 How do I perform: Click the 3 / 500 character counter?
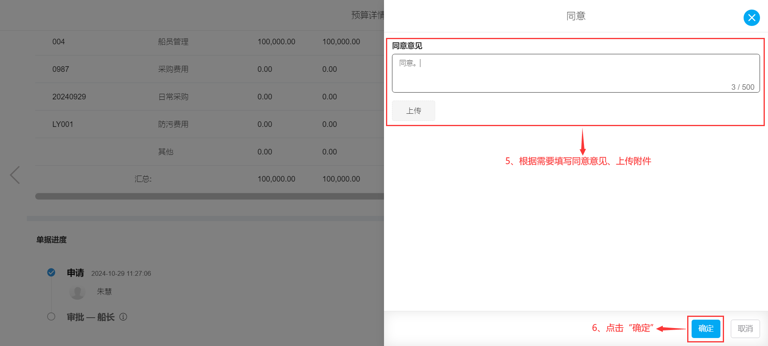743,87
